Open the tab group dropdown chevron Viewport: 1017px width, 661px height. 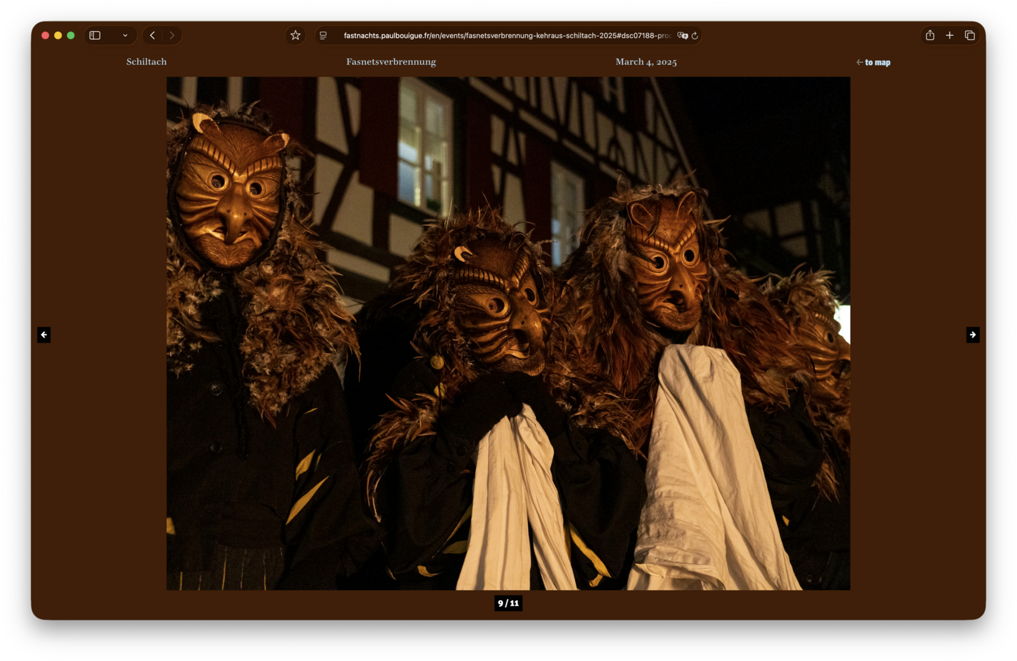[125, 36]
